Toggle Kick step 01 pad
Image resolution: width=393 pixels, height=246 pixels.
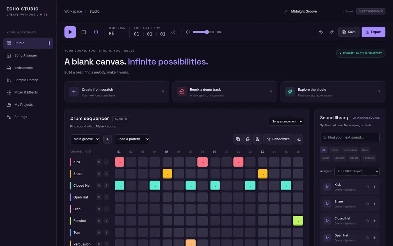pos(120,162)
